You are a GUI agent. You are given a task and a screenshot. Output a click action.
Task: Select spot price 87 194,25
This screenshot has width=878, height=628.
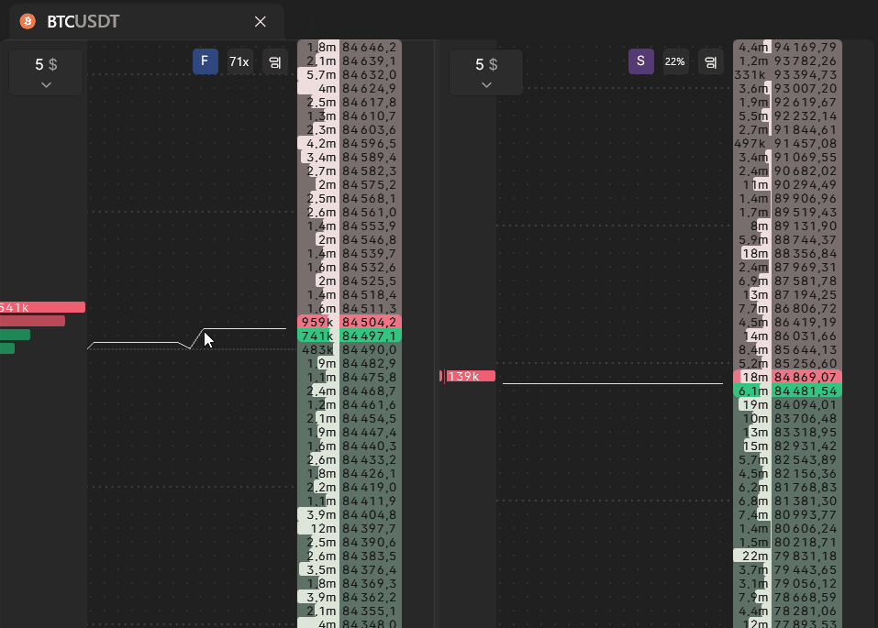(x=806, y=295)
